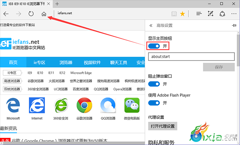
Task: Open the IE12 link
Action: (x=62, y=73)
